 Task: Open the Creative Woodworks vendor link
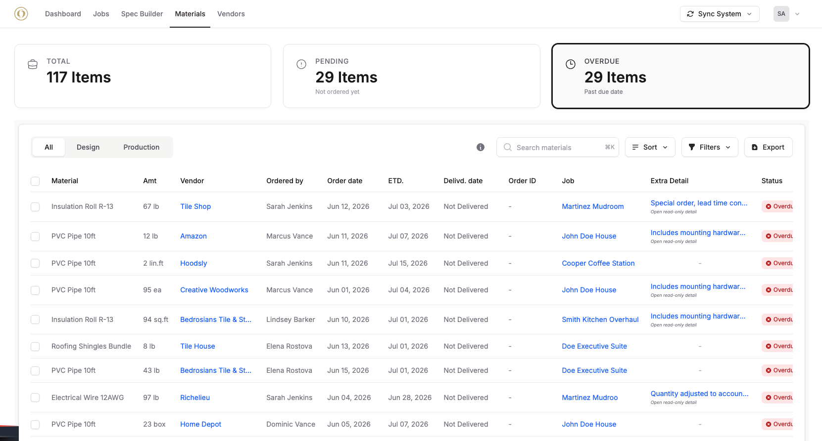point(214,290)
